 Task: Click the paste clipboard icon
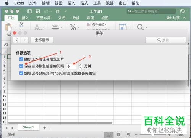click(x=9, y=27)
